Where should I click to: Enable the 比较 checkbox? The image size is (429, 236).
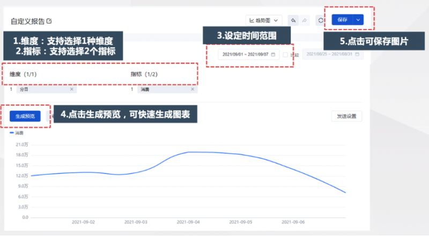point(285,55)
